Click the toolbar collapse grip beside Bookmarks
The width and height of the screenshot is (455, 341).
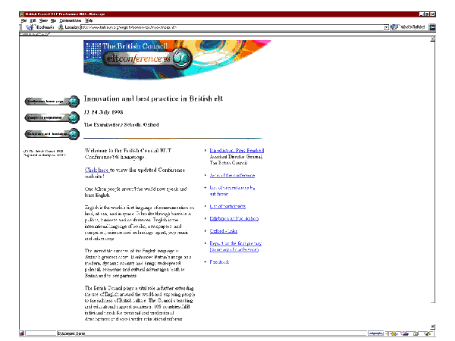coord(20,27)
